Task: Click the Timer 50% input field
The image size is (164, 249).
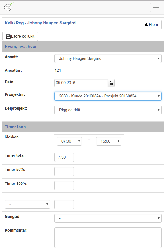Action: (x=64, y=171)
